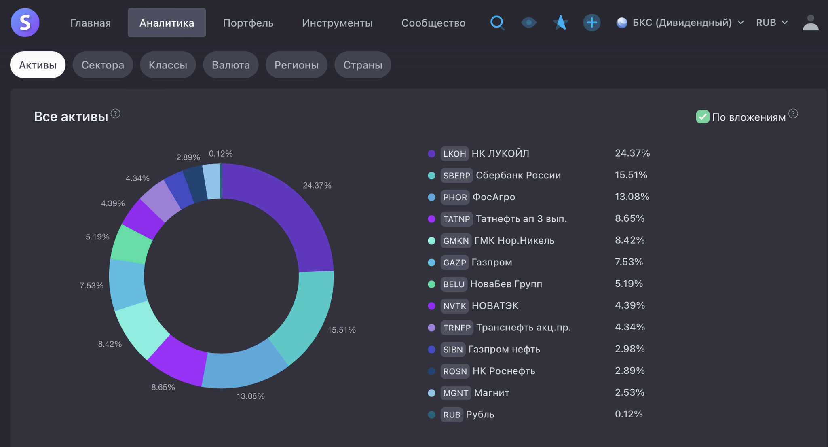
Task: Click Рубль 0.12% value in legend
Action: [629, 414]
